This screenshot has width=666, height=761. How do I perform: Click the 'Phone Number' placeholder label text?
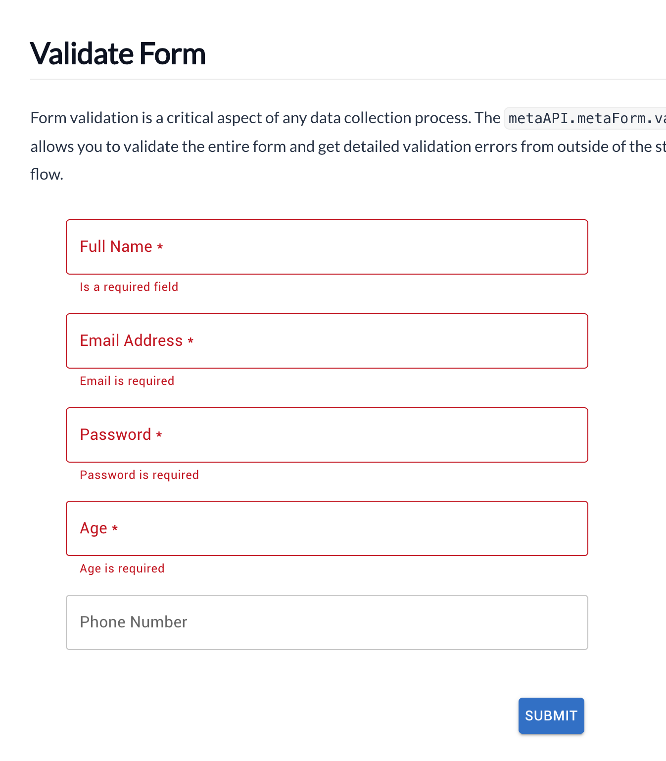[x=134, y=622]
